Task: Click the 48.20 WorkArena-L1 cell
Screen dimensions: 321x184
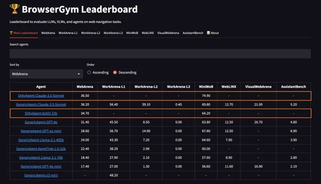Action: click(114, 175)
